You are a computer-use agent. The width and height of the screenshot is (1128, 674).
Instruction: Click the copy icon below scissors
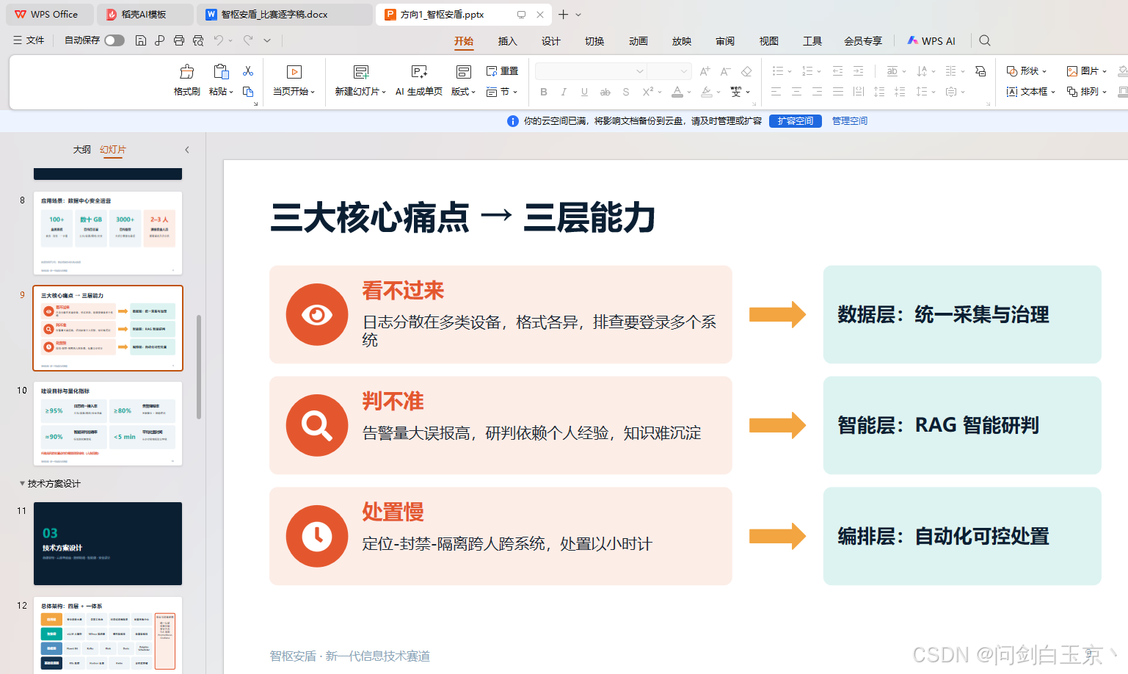[248, 92]
